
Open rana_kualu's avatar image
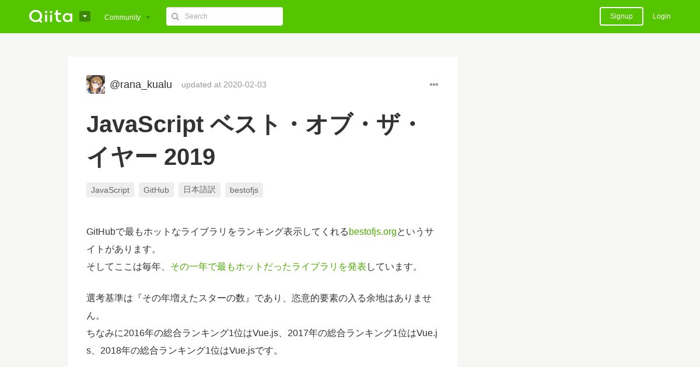(96, 84)
